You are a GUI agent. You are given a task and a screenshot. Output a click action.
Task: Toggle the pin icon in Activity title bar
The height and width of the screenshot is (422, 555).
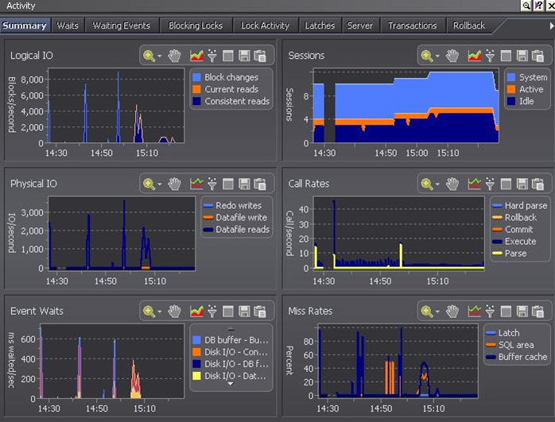[538, 6]
